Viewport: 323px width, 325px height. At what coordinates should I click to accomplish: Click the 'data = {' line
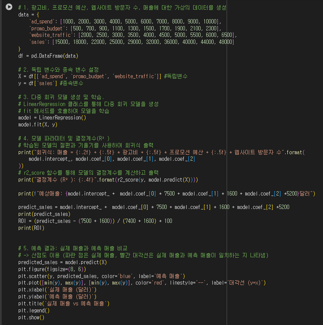click(29, 15)
